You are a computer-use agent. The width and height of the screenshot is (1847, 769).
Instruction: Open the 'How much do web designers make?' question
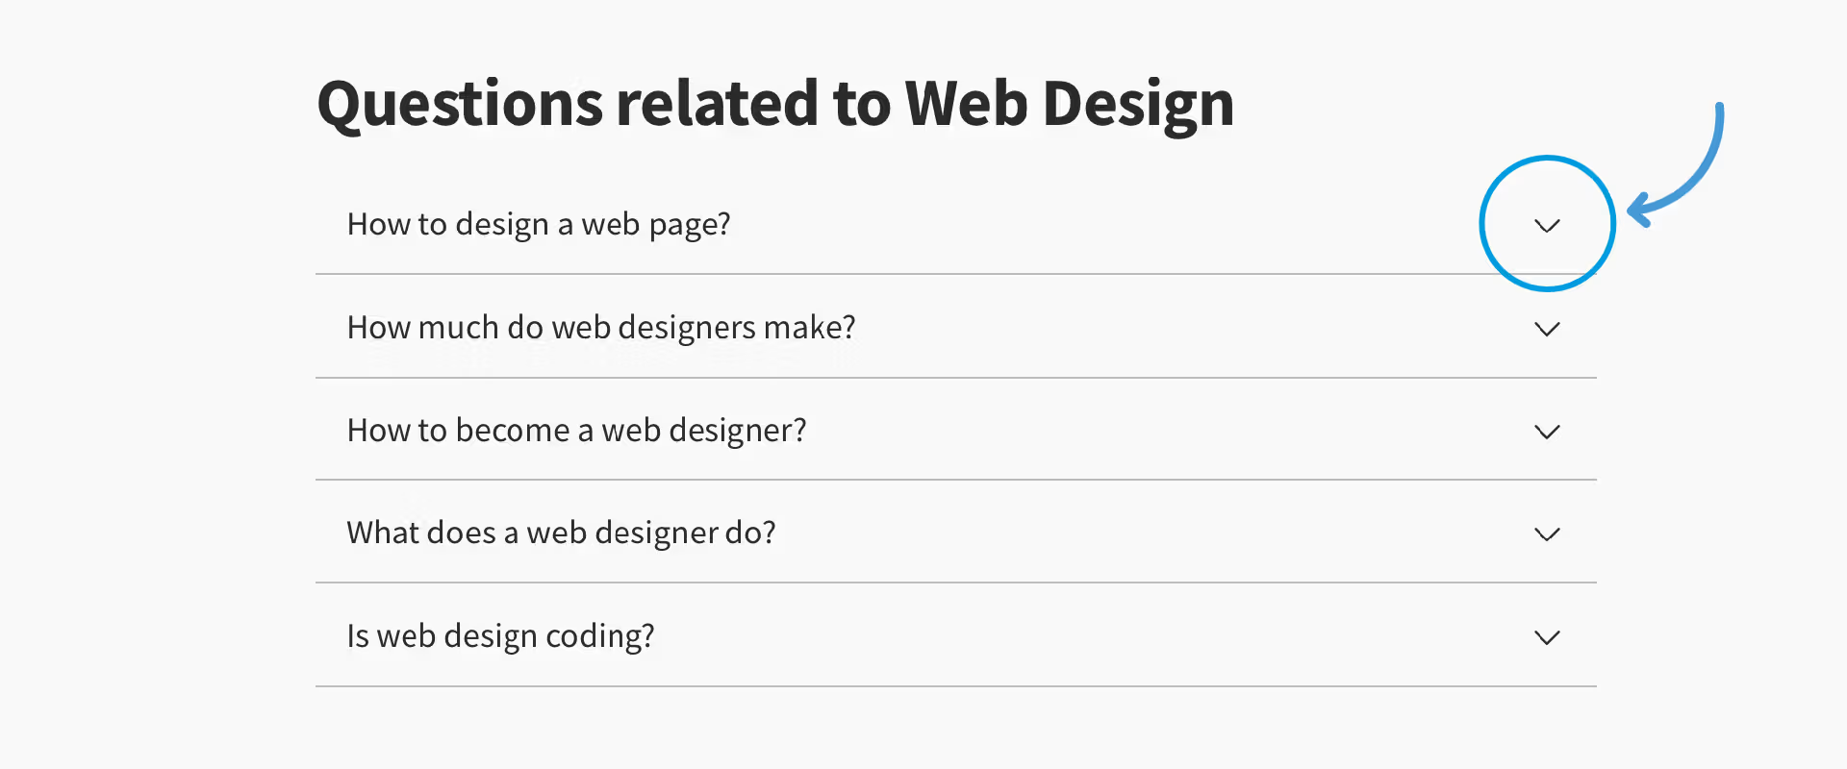pos(601,328)
